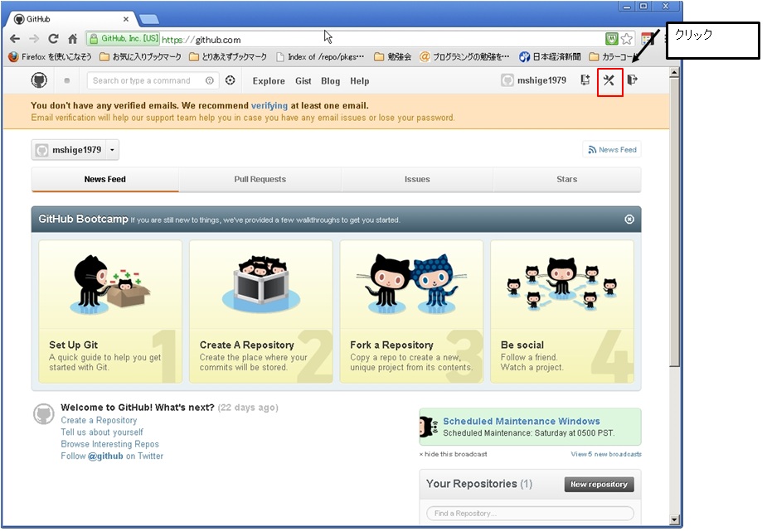Screen dimensions: 767x531
Task: Open Scheduled Maintenance Windows broadcast
Action: (522, 421)
